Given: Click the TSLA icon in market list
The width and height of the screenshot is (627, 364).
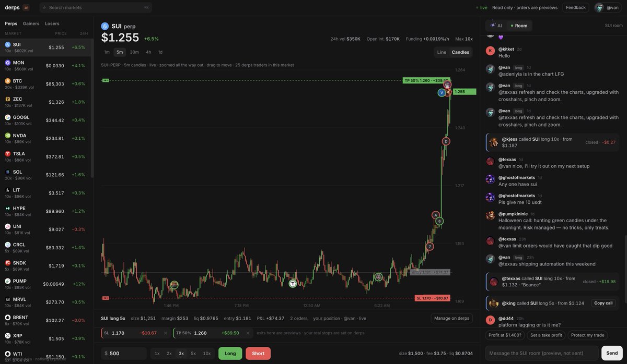Looking at the screenshot, I should click(8, 154).
